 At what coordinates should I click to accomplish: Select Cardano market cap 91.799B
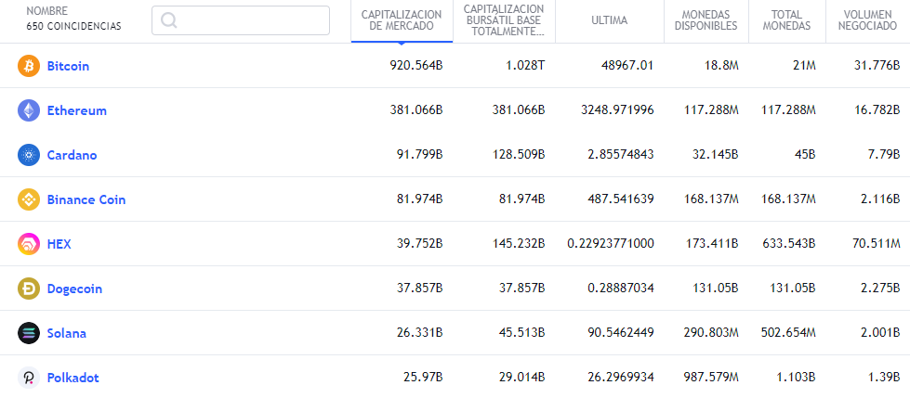click(419, 155)
